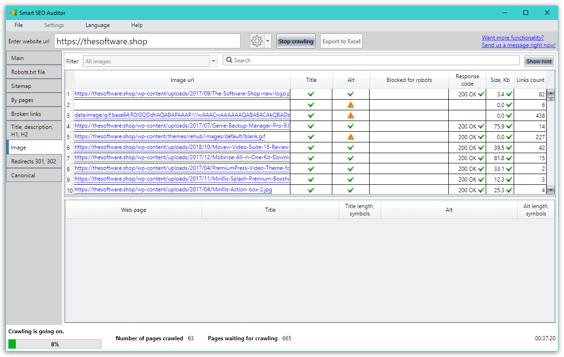The image size is (564, 357).
Task: Open the crawl settings gear icon
Action: point(256,41)
